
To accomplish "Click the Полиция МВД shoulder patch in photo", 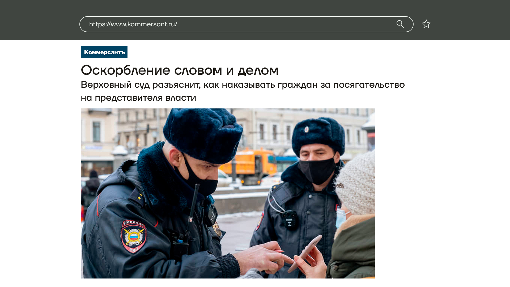I will [x=134, y=236].
